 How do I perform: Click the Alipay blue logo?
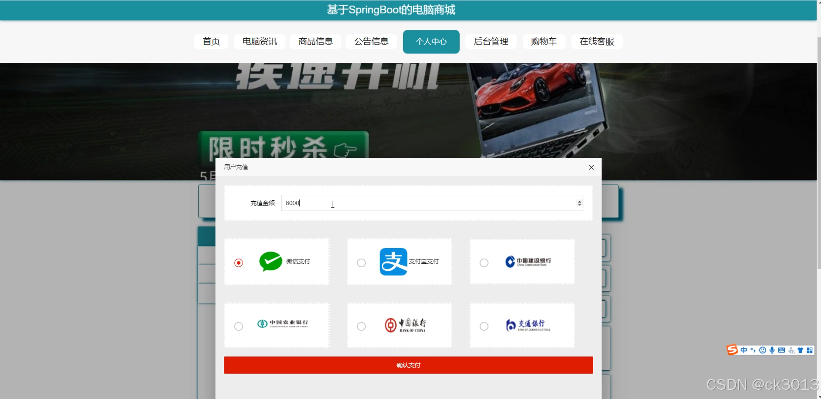tap(393, 262)
